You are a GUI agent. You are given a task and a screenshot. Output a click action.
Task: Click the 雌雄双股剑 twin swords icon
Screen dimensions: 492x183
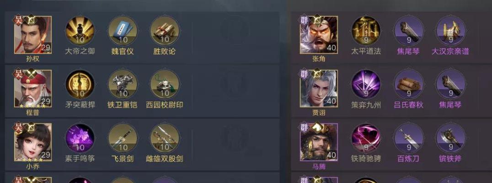165,138
